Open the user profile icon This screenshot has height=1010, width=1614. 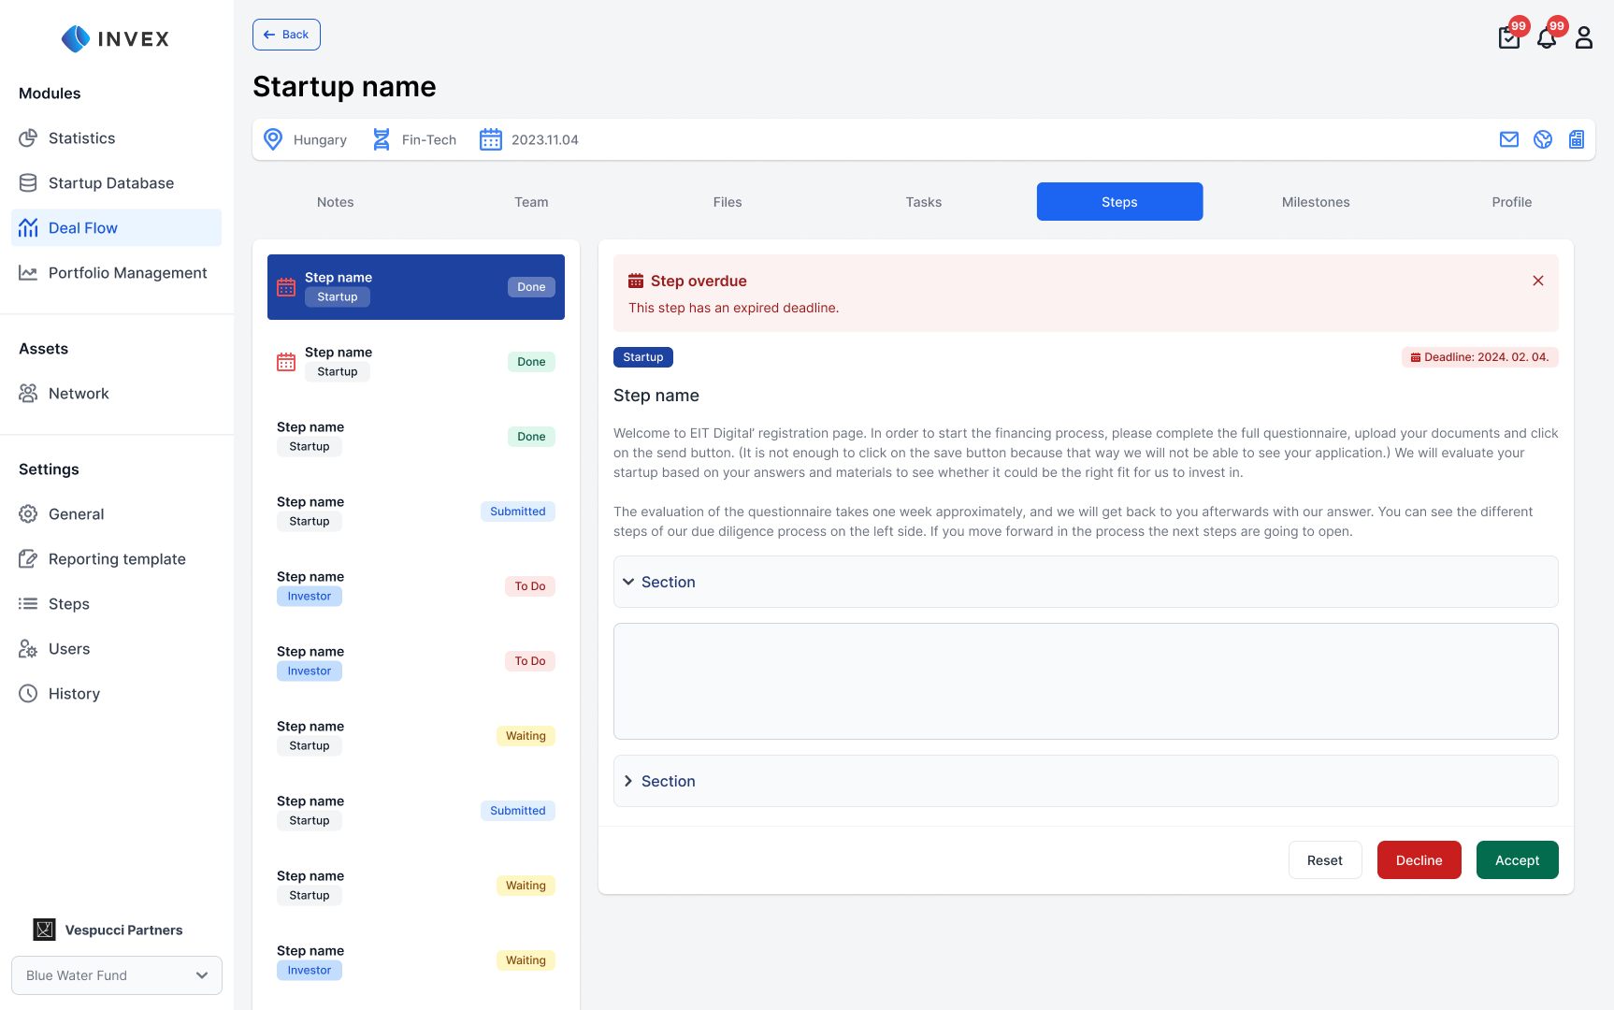pyautogui.click(x=1584, y=37)
